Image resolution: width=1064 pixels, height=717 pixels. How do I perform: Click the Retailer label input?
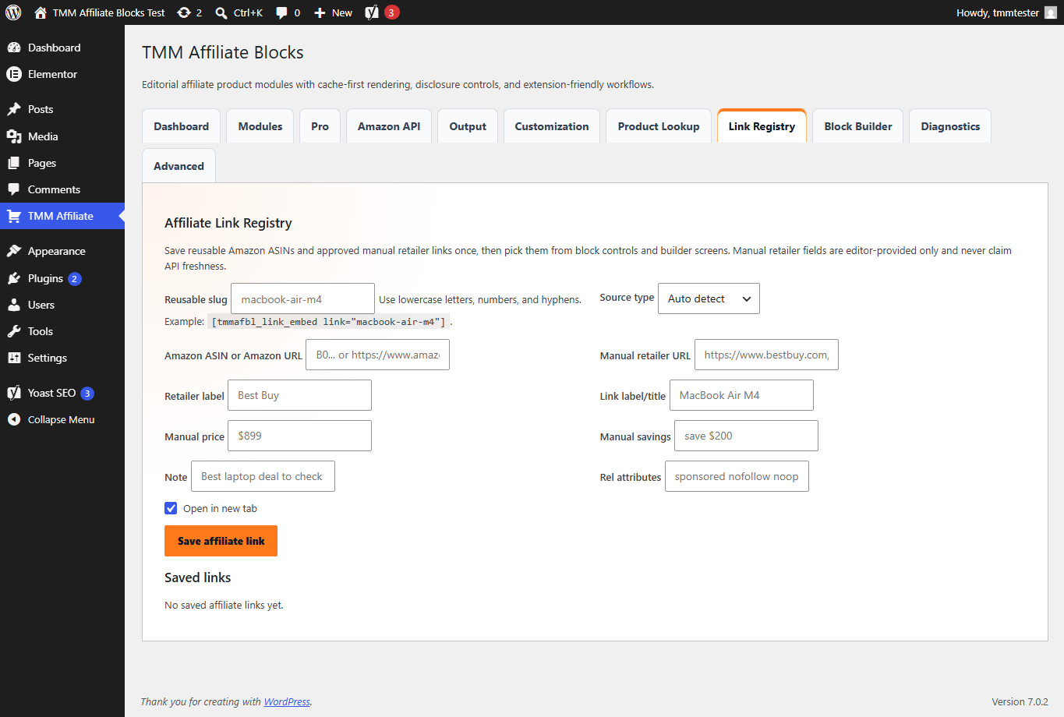pos(299,395)
